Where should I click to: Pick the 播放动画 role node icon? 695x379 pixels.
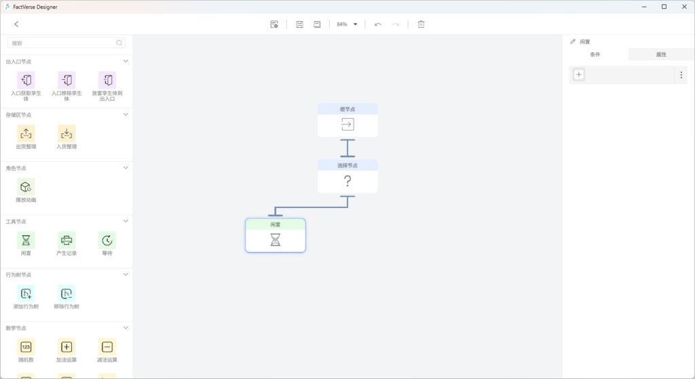[26, 186]
